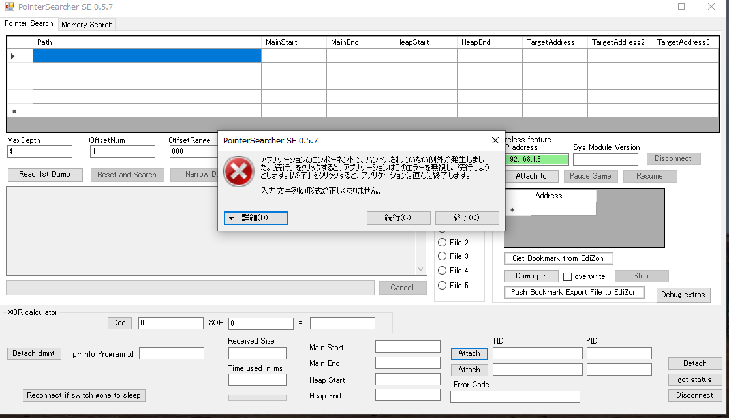729x418 pixels.
Task: Click the lower Attach button
Action: click(x=469, y=370)
